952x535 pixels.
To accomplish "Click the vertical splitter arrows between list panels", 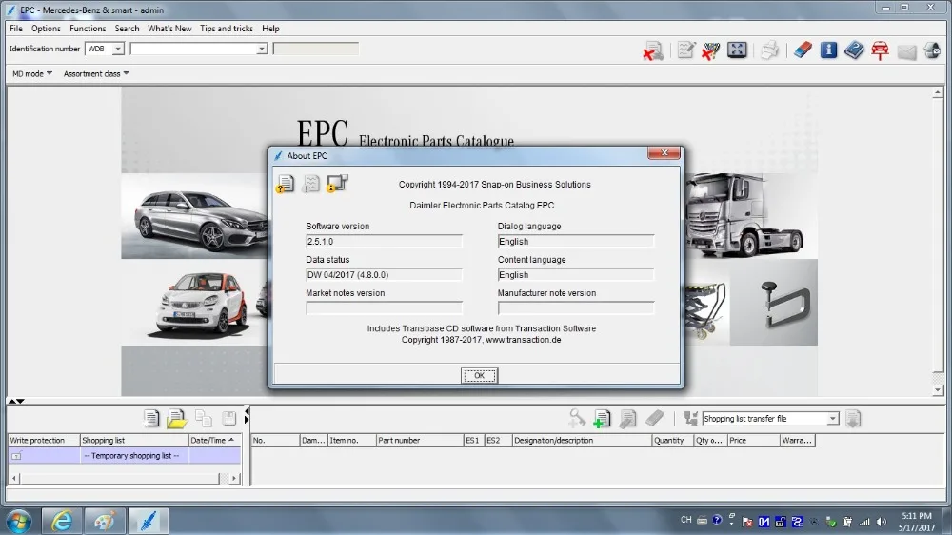I will 246,415.
